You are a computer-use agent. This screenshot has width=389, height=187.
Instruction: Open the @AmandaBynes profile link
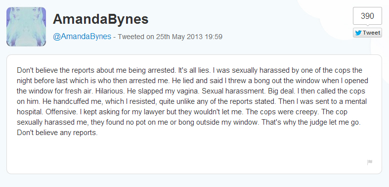(x=82, y=37)
